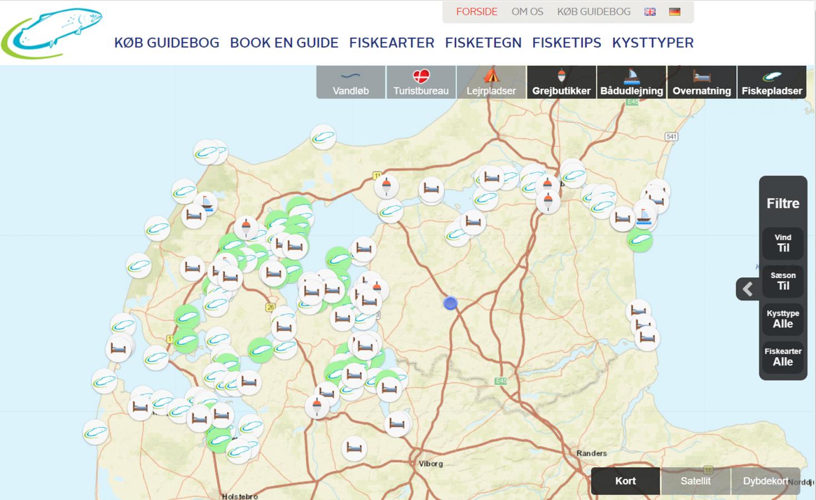Open the Kysttype filter dropdown
816x500 pixels.
point(783,319)
